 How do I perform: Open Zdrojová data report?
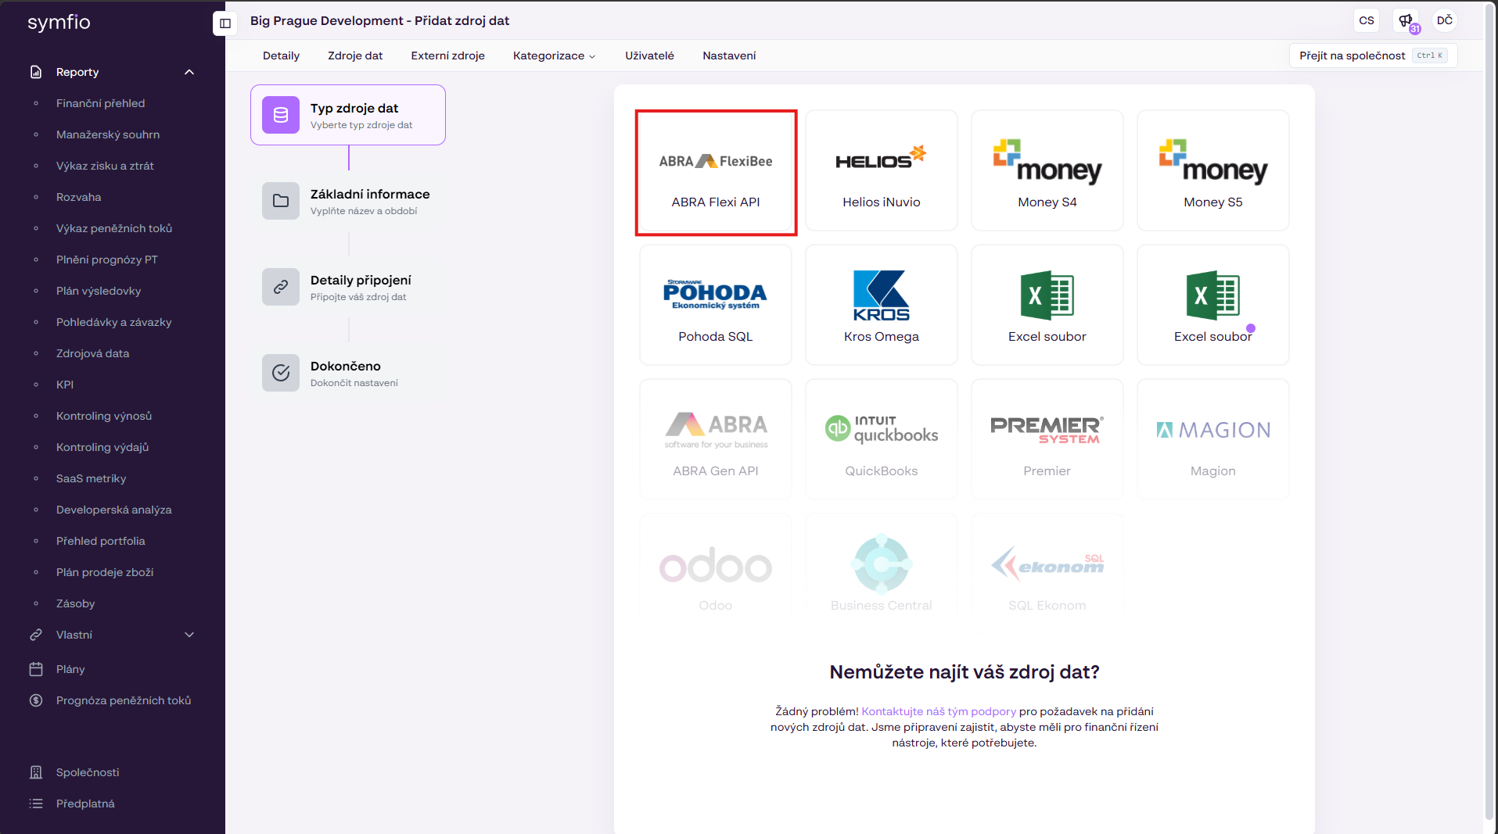92,353
